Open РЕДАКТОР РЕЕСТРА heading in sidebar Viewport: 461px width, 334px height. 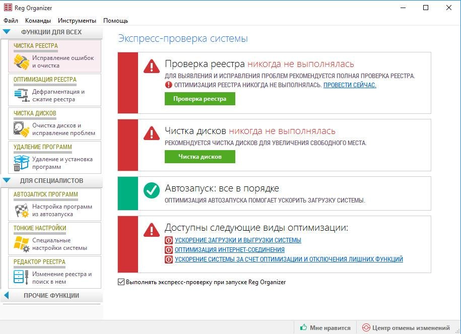(39, 262)
